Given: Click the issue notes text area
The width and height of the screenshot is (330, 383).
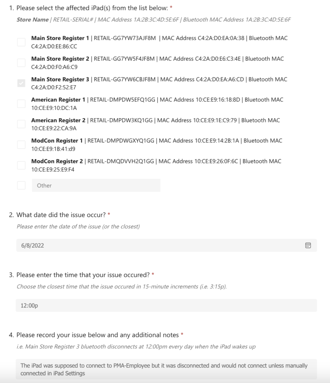Looking at the screenshot, I should point(166,369).
